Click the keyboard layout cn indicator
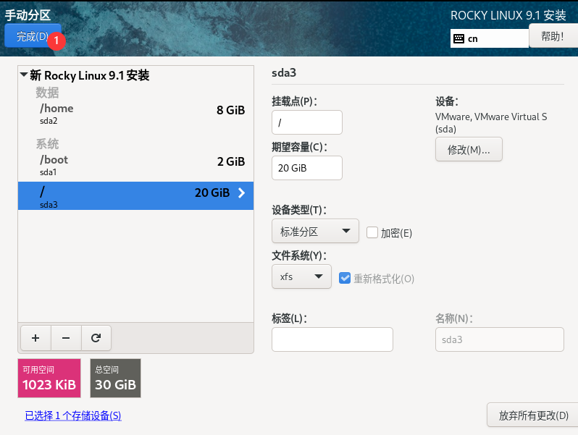Viewport: 578px width, 435px height. pyautogui.click(x=489, y=38)
